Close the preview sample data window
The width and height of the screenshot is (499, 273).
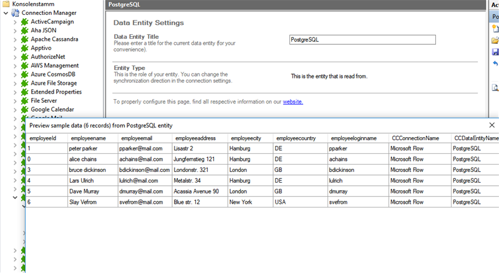point(492,125)
